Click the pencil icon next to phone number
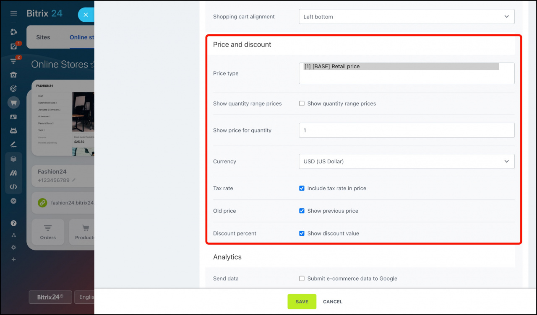 pos(74,180)
